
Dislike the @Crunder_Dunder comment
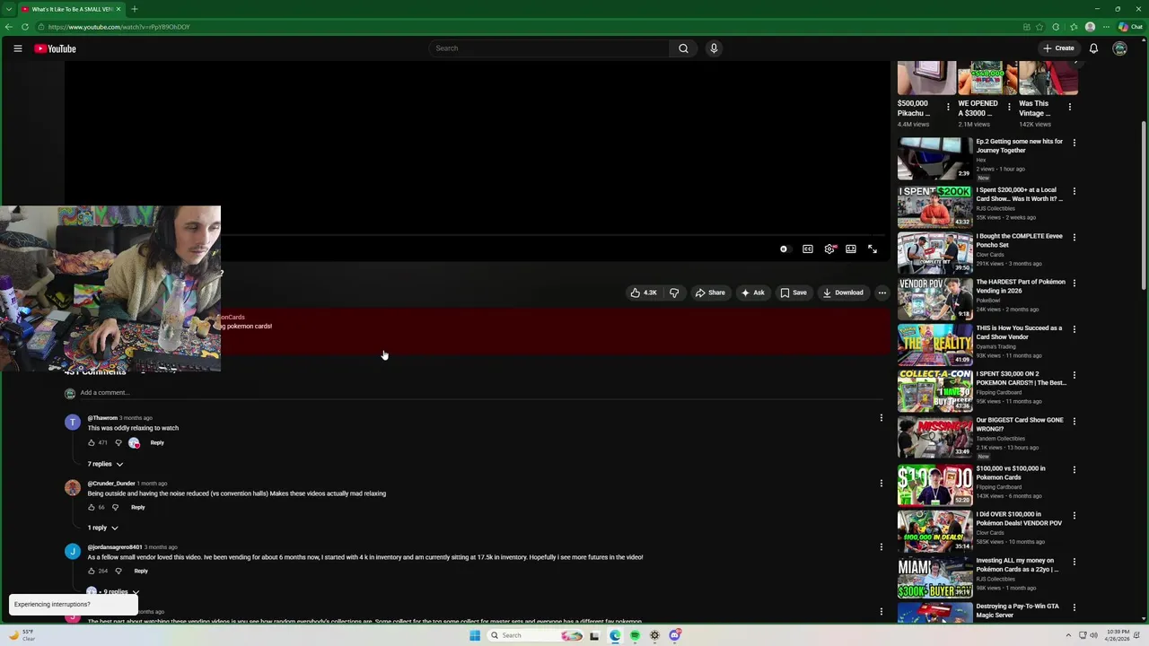(x=115, y=507)
